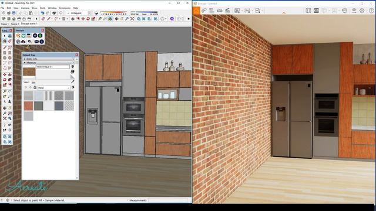376x211 pixels.
Task: Collapse the Materials tray section
Action: [x=48, y=63]
